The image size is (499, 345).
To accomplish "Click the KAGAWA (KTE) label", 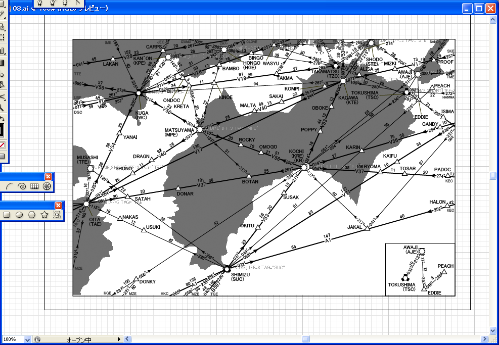I will tap(348, 100).
